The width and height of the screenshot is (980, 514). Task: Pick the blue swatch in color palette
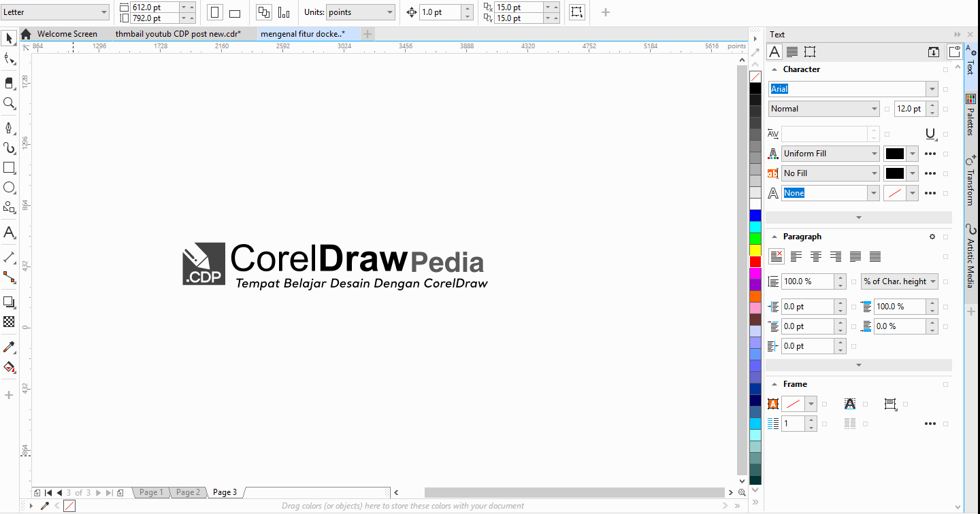tap(755, 216)
